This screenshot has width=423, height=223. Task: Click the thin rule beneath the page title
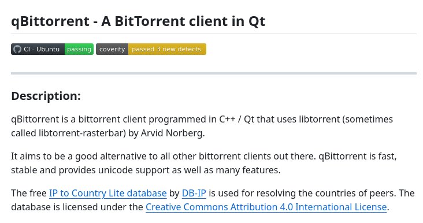tap(214, 34)
